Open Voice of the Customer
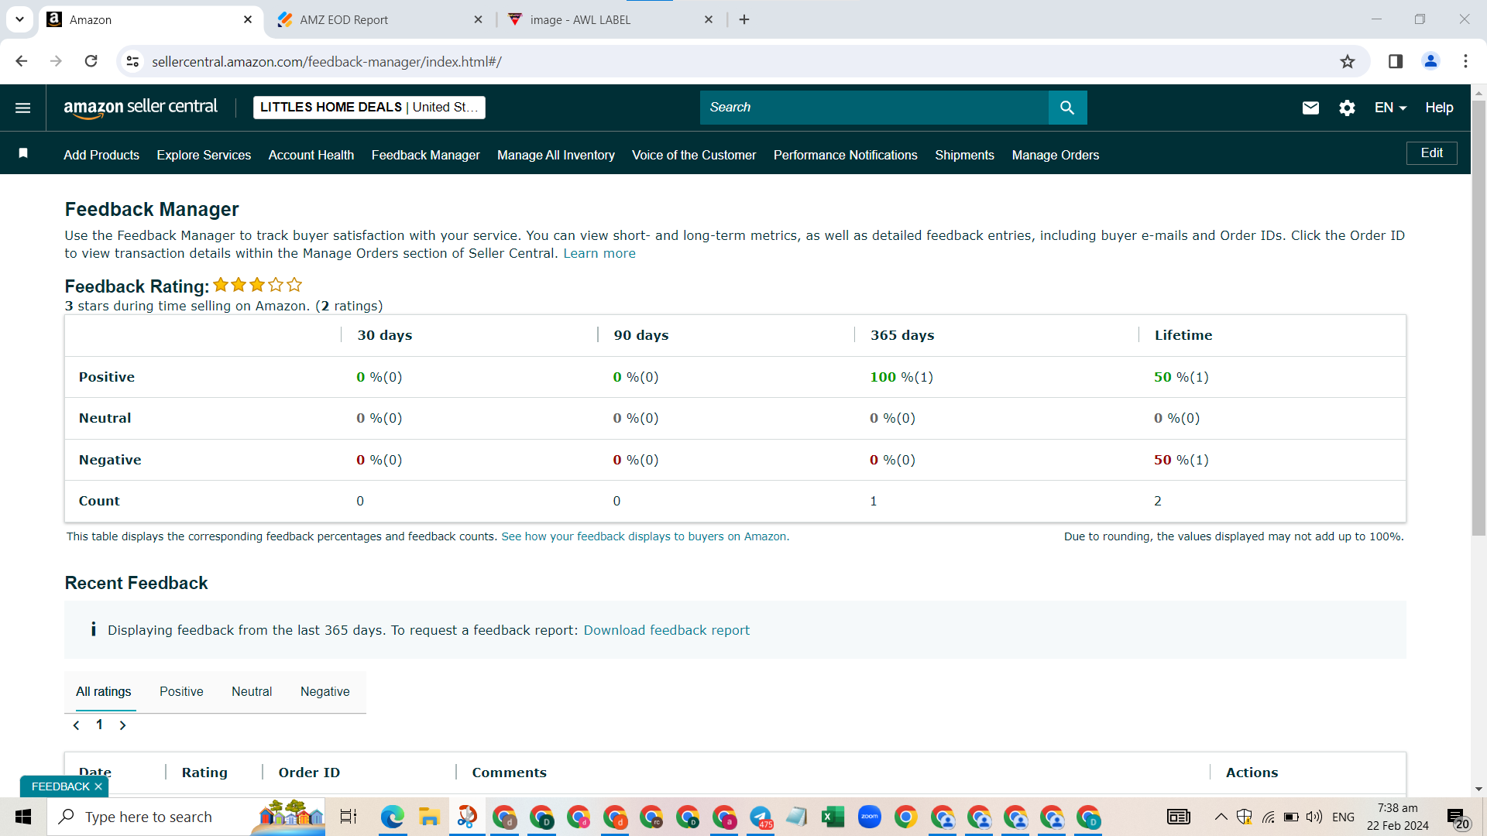This screenshot has width=1487, height=836. (x=694, y=155)
